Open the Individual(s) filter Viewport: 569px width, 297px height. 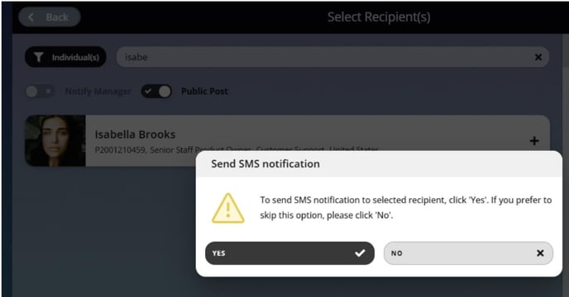click(65, 57)
